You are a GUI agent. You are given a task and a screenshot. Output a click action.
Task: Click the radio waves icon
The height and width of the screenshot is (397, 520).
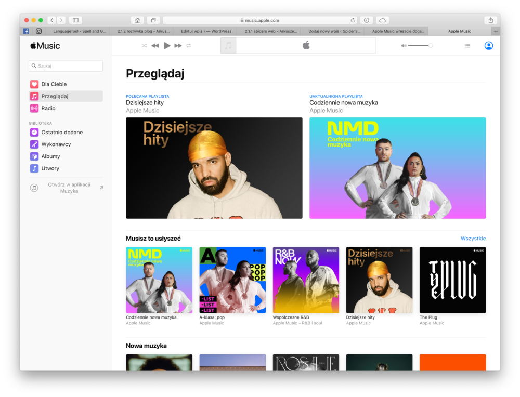tap(34, 108)
